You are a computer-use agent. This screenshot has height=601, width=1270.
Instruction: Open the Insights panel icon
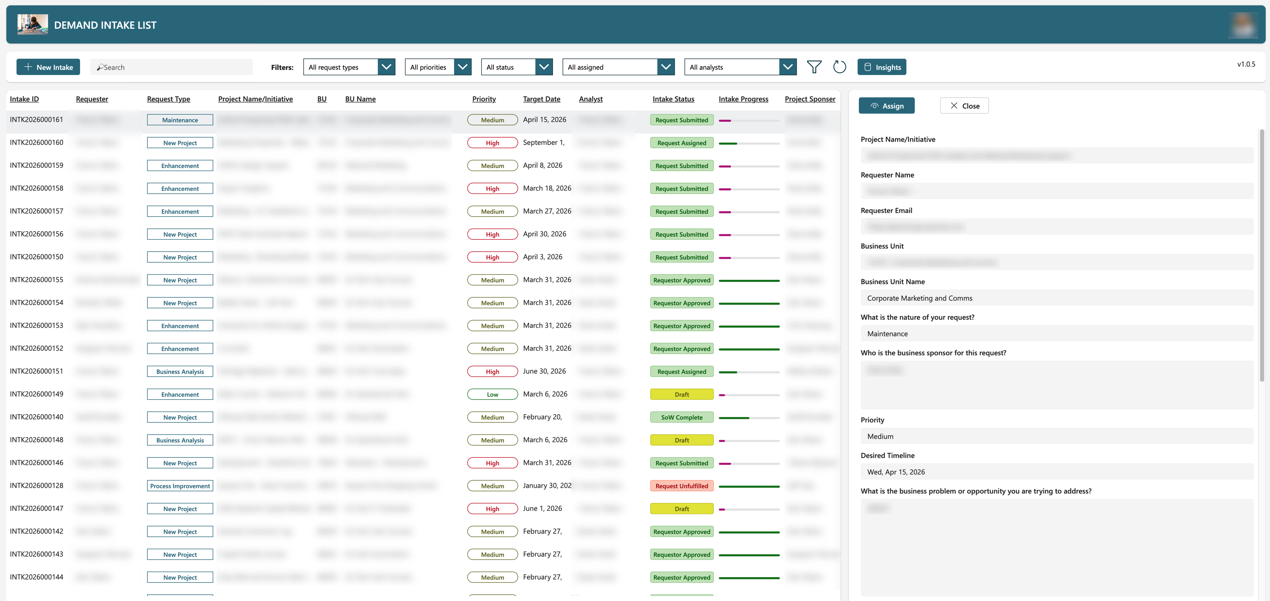pyautogui.click(x=868, y=66)
